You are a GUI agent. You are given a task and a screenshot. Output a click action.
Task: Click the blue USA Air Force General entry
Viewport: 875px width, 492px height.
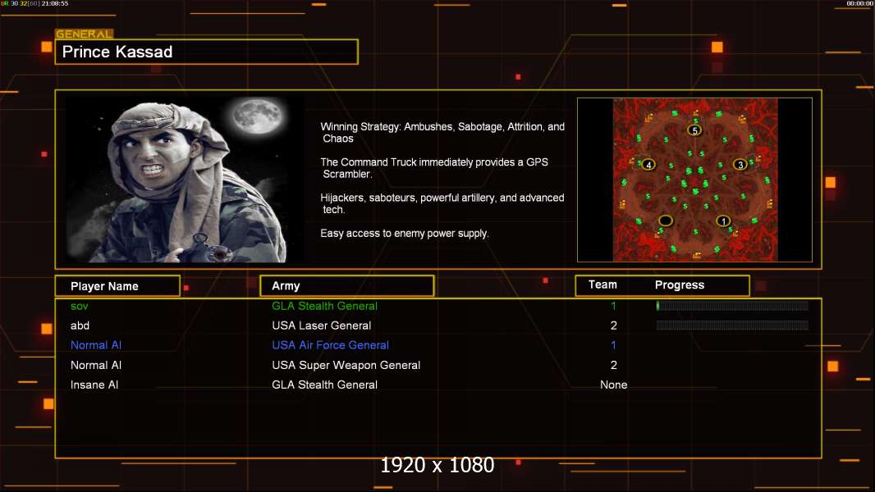tap(330, 345)
